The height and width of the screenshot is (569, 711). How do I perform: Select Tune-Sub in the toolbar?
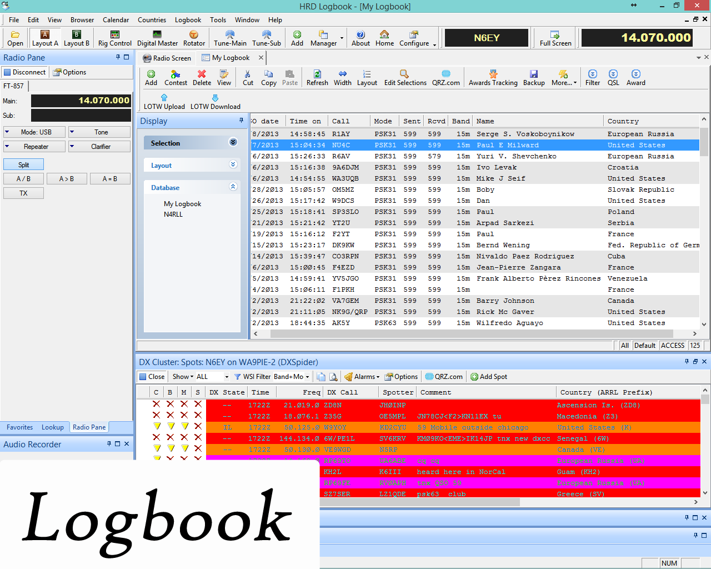(267, 38)
